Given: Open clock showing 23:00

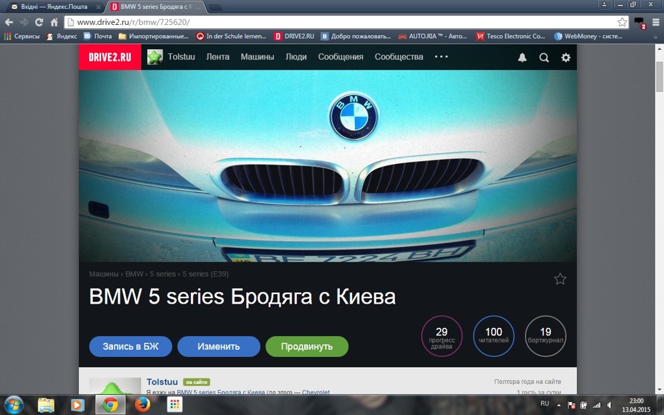Looking at the screenshot, I should (x=636, y=405).
